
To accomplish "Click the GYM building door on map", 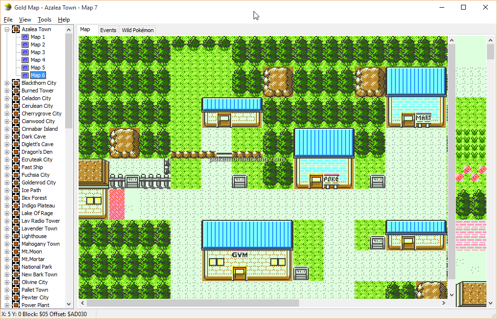I will (x=239, y=273).
